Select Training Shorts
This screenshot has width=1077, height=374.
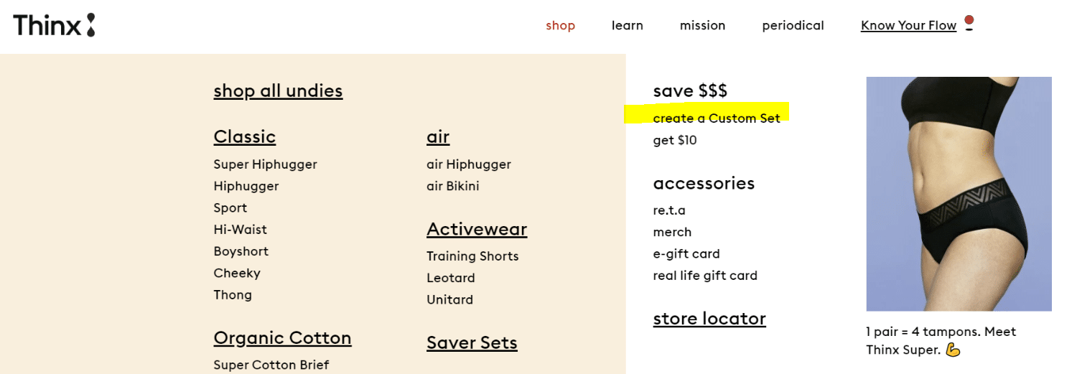(472, 256)
